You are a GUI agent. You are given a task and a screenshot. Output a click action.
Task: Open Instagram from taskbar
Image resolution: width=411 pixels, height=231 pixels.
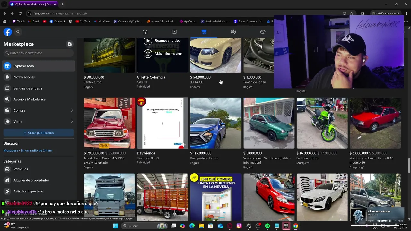[x=239, y=226]
